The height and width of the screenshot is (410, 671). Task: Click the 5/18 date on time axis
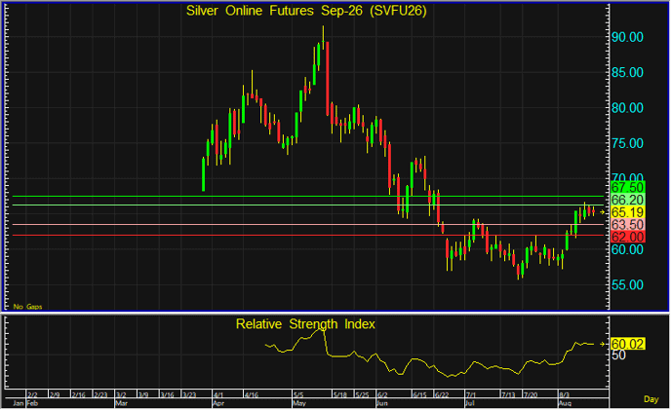340,394
